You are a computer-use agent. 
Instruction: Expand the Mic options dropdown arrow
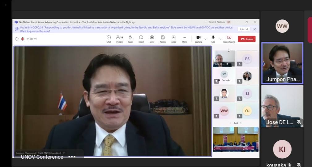(220, 39)
